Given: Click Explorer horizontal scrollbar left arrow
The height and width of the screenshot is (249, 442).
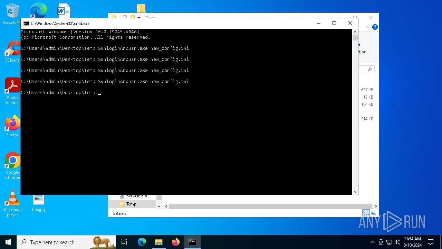Looking at the screenshot, I should (166, 206).
